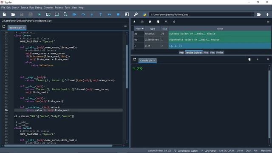The width and height of the screenshot is (272, 153).
Task: Close the lezione18.py editor tab
Action: coord(24,28)
